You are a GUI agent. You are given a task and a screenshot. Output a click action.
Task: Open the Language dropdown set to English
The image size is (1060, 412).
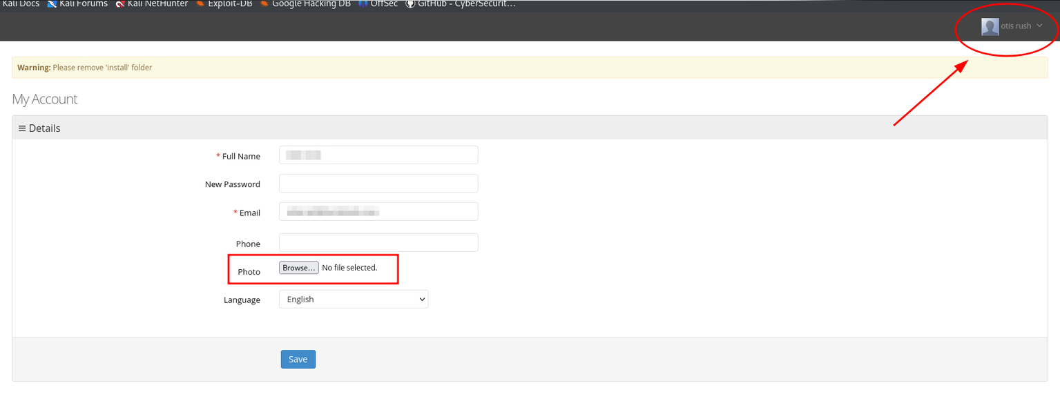(x=354, y=300)
